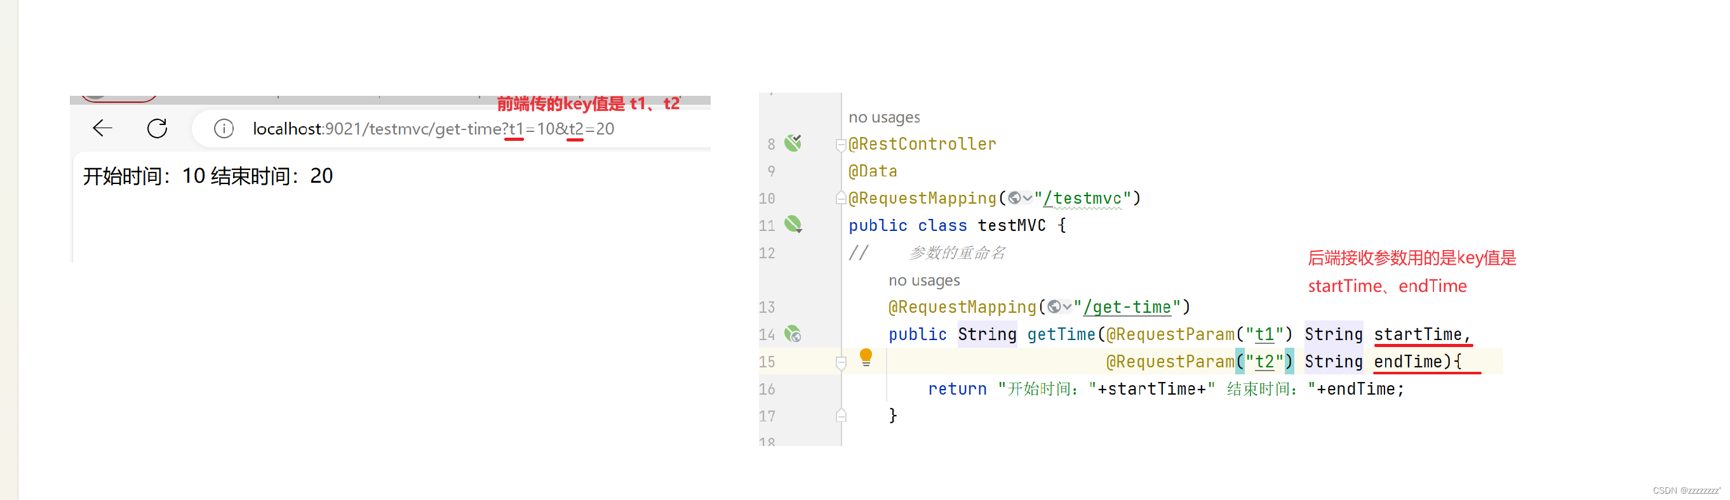1730x500 pixels.
Task: Click the "t1" request param string
Action: pyautogui.click(x=1264, y=334)
